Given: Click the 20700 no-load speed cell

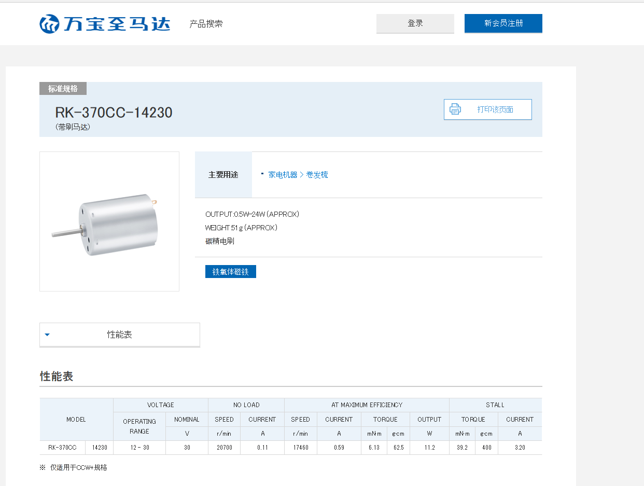Looking at the screenshot, I should point(224,448).
